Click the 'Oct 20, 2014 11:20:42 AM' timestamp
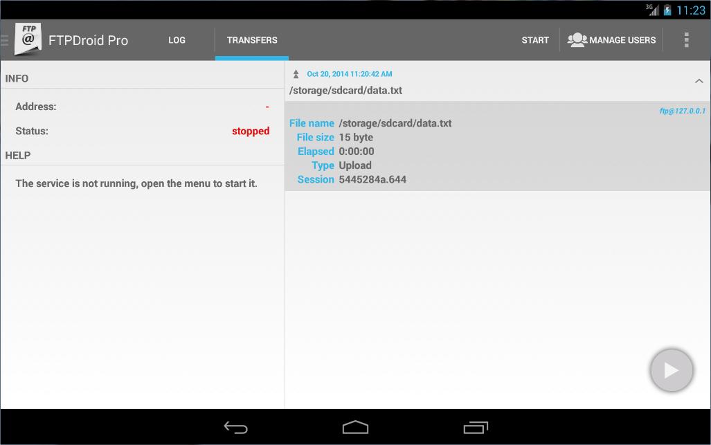Screen dimensions: 711x445 (350, 74)
